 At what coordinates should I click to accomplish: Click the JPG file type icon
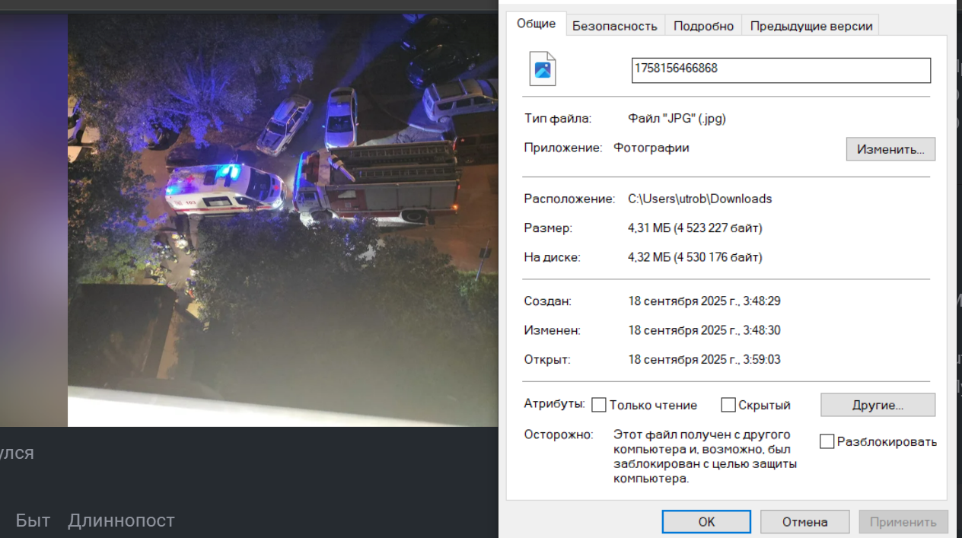pyautogui.click(x=543, y=69)
